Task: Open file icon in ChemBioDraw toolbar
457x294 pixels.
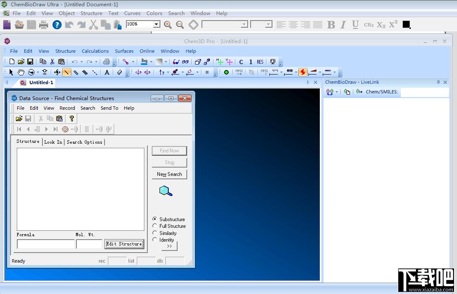Action: tap(19, 25)
